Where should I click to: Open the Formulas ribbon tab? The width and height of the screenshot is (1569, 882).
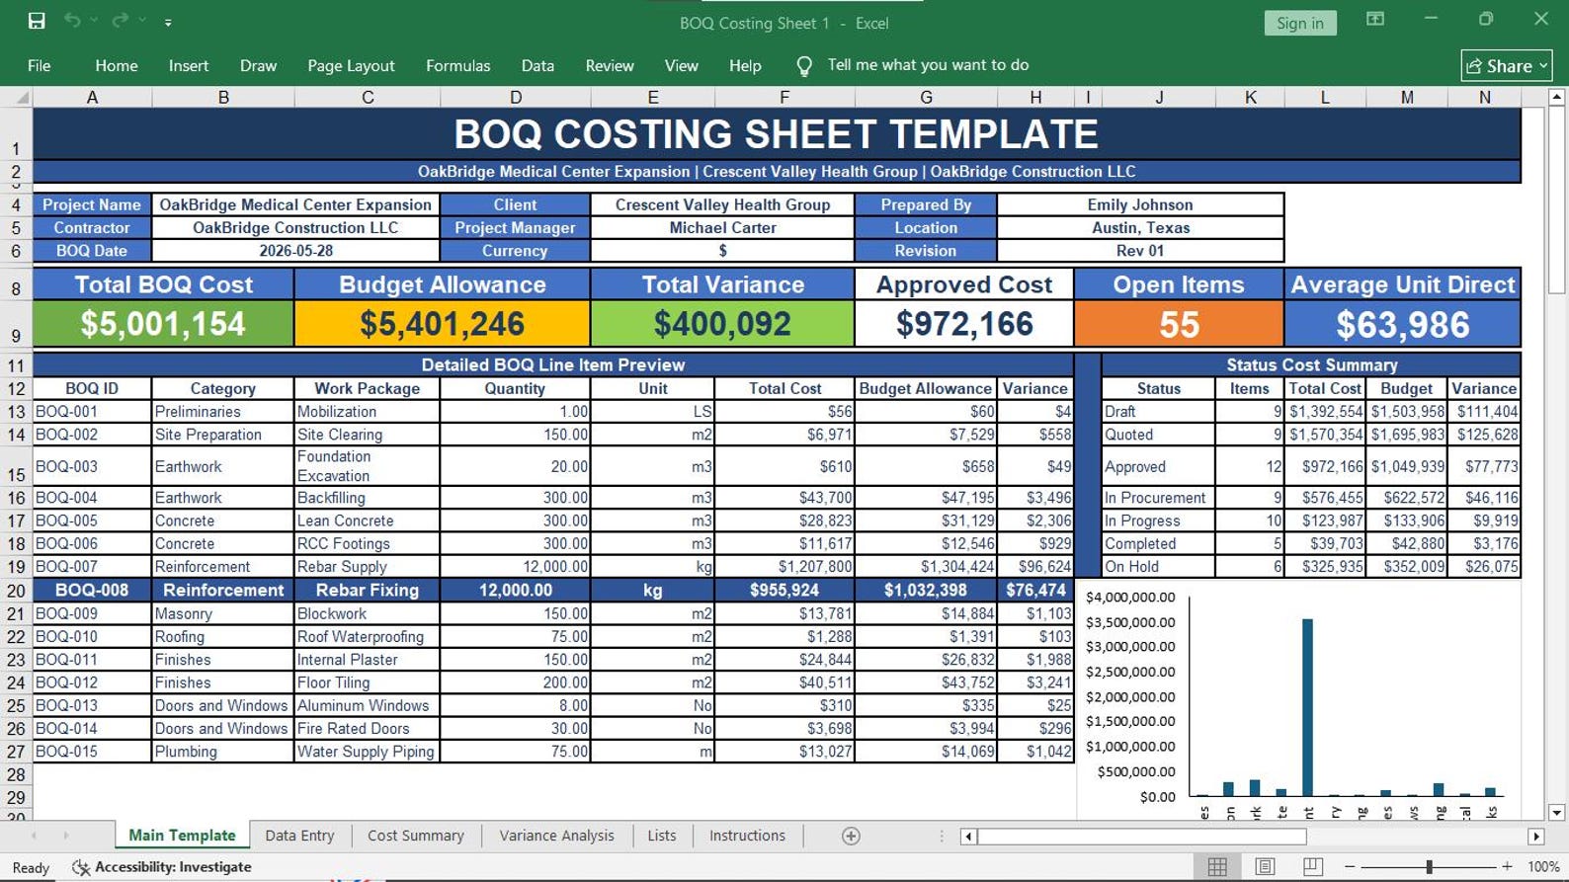click(x=457, y=65)
